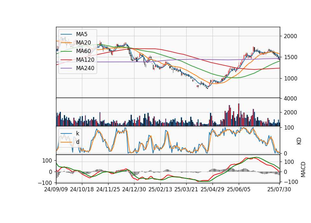Screen dimensions: 311x223
Task: Click the 1000 price axis tick label
Action: (x=290, y=79)
